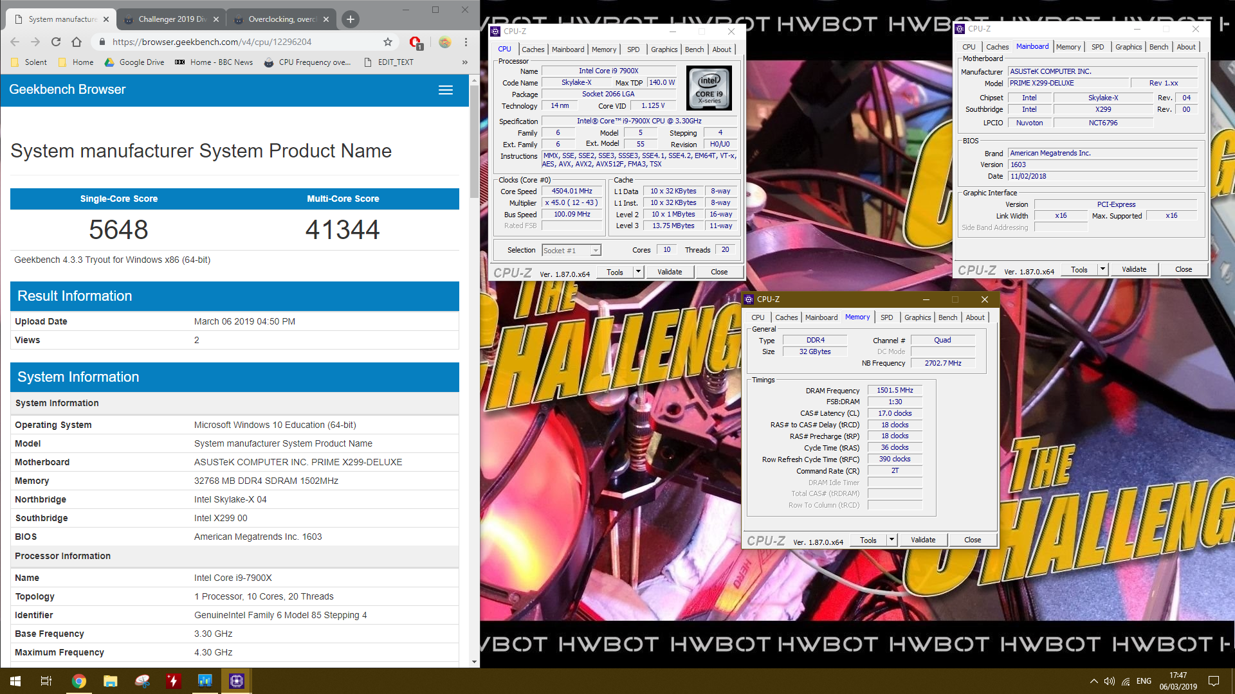Viewport: 1235px width, 694px height.
Task: Open About tab in CPU-Z Memory window
Action: (975, 317)
